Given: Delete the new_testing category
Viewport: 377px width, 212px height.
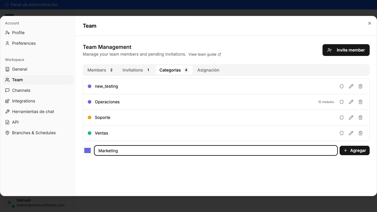Looking at the screenshot, I should point(361,86).
